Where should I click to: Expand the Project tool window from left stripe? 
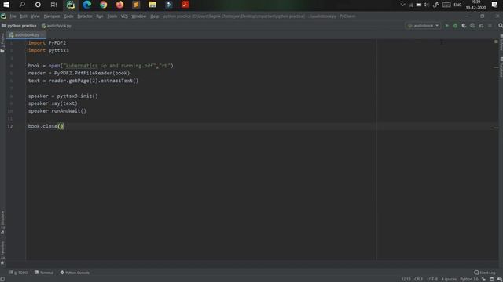pos(2,42)
